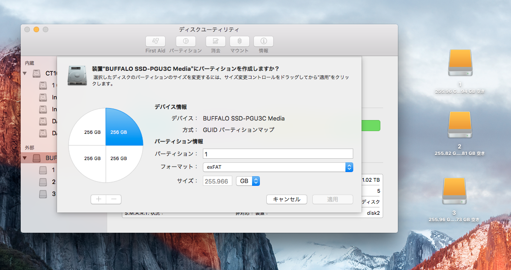The width and height of the screenshot is (511, 270).
Task: Select volume 1 under the internal CT1 disk
Action: (47, 86)
